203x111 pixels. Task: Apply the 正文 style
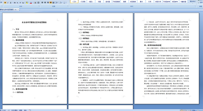tap(74, 2)
